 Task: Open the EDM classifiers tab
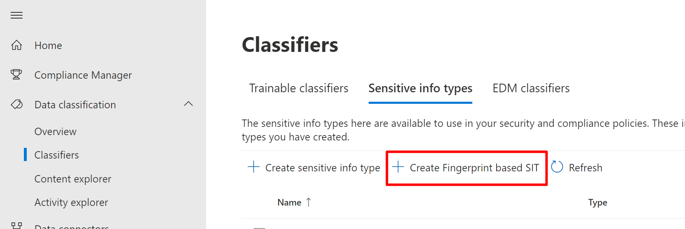(531, 88)
